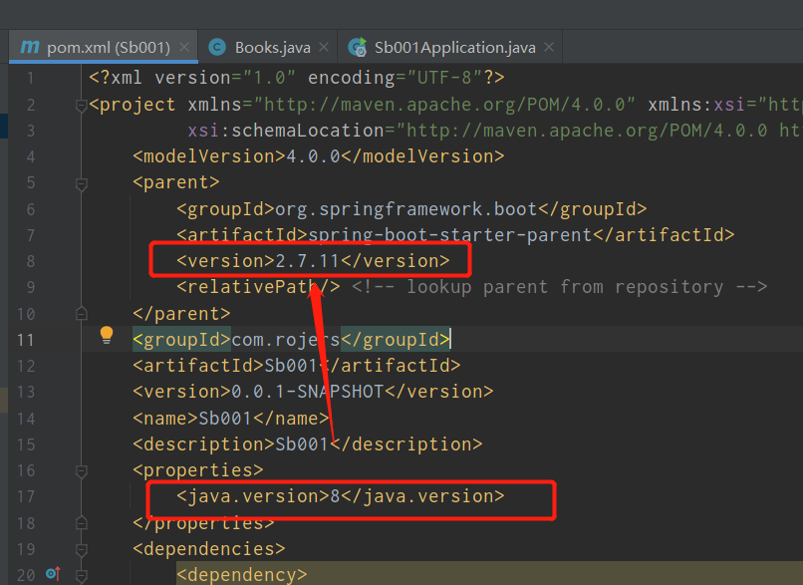
Task: Click the yellow lightbulb intention icon
Action: [107, 335]
